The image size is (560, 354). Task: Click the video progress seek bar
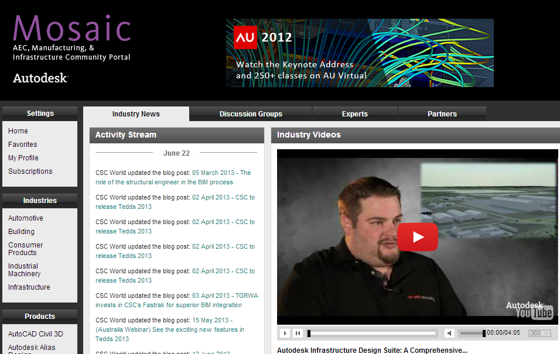click(x=373, y=334)
